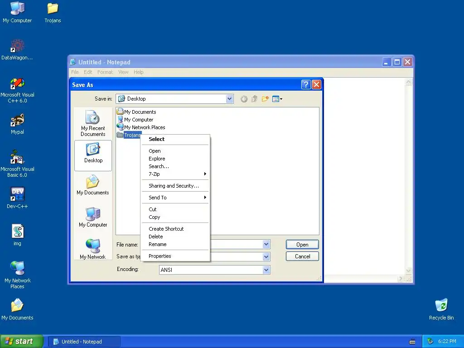The width and height of the screenshot is (464, 348).
Task: Go to My Network in places bar
Action: [x=93, y=249]
